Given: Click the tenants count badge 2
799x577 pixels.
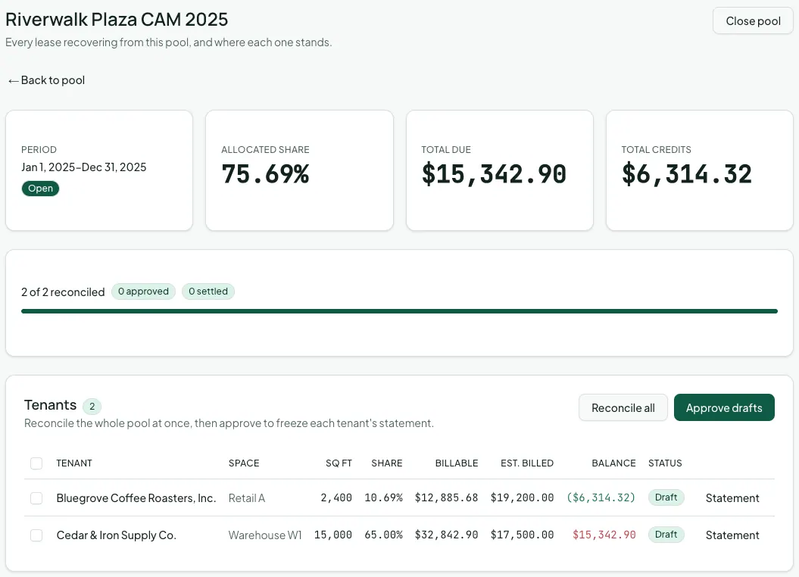Looking at the screenshot, I should tap(92, 407).
